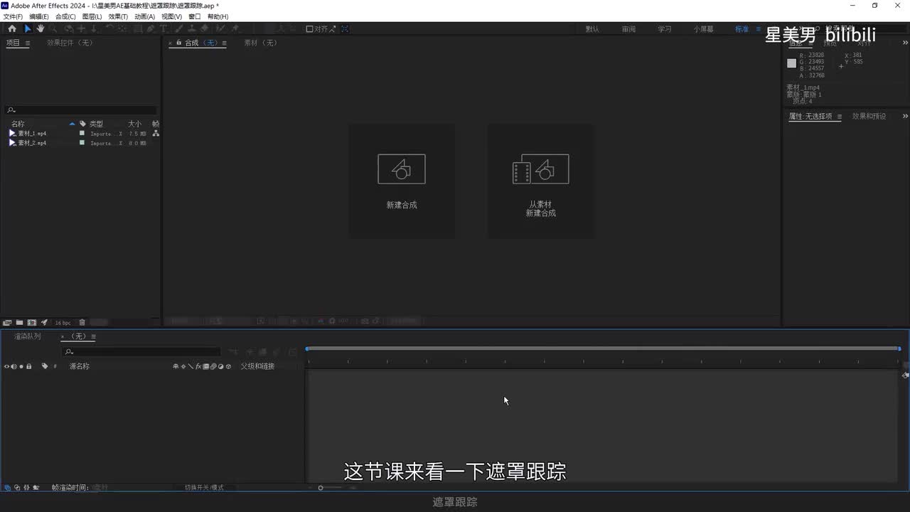Open the 项目 panel menu
This screenshot has height=512, width=910.
click(x=28, y=43)
